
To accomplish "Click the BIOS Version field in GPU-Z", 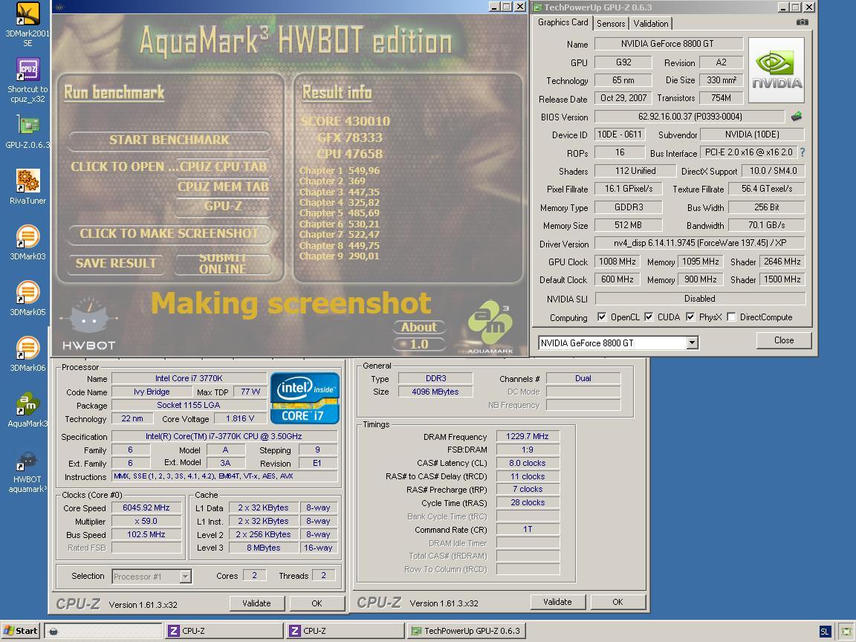I will coord(690,116).
